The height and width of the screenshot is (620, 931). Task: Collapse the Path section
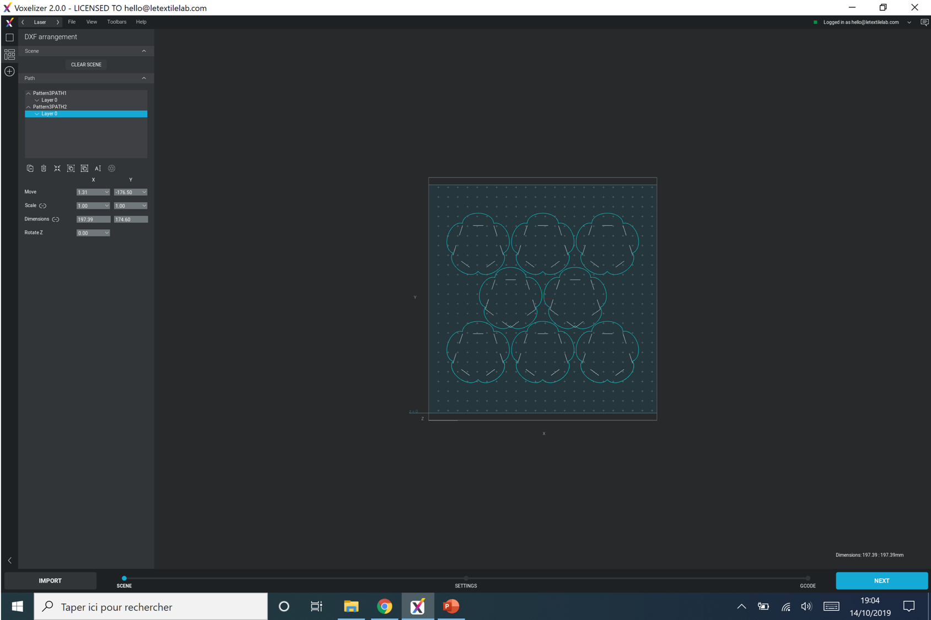click(144, 78)
